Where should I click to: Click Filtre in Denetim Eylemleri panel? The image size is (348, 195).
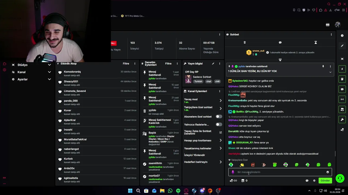click(168, 64)
